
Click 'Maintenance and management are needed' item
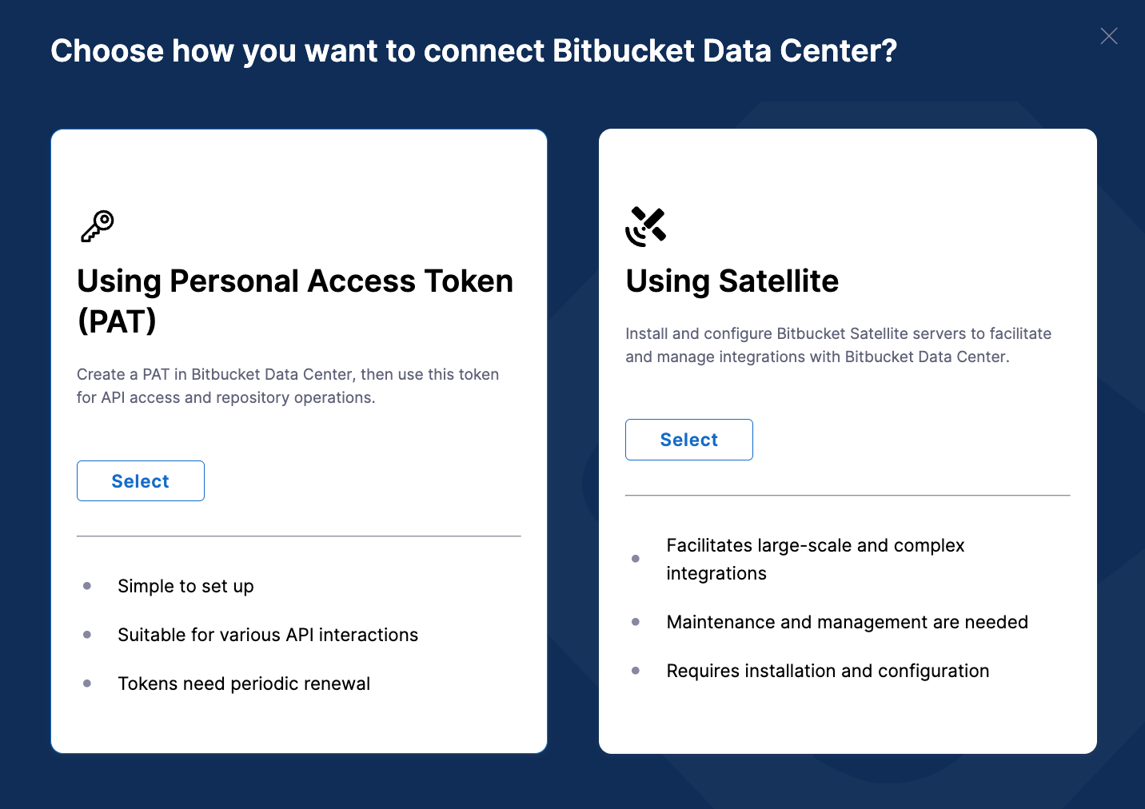848,622
